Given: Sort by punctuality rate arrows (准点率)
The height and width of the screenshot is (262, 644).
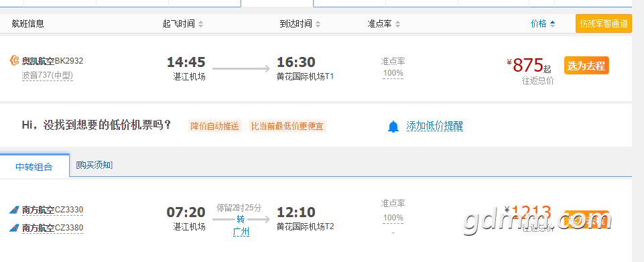Looking at the screenshot, I should coord(397,24).
